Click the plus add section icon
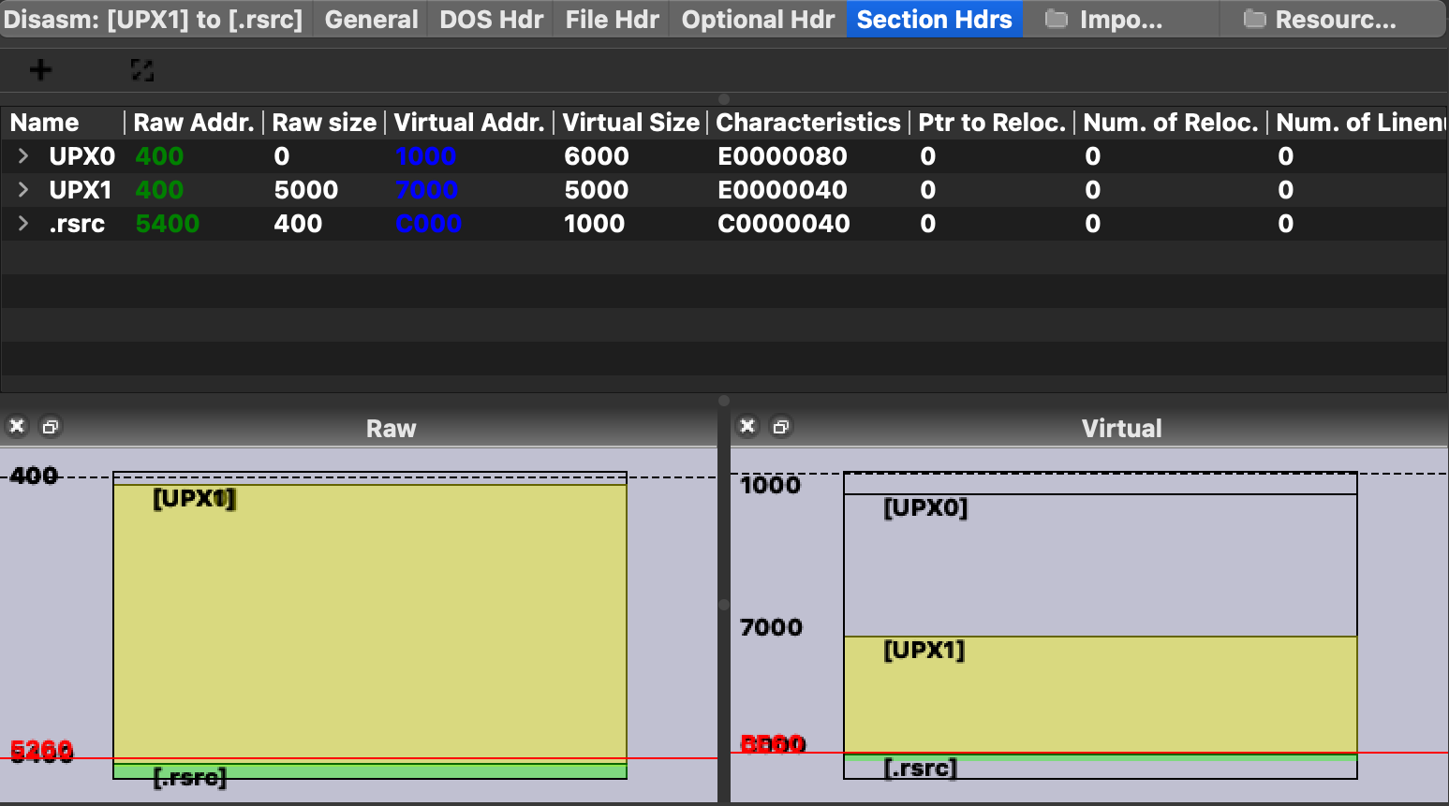 click(x=40, y=69)
